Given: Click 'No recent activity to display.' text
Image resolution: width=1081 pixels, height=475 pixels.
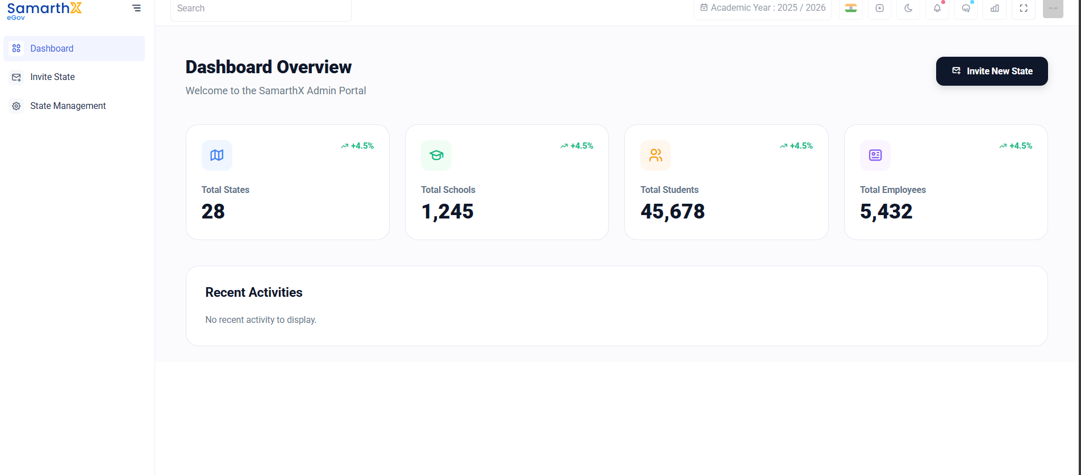Looking at the screenshot, I should (x=261, y=320).
